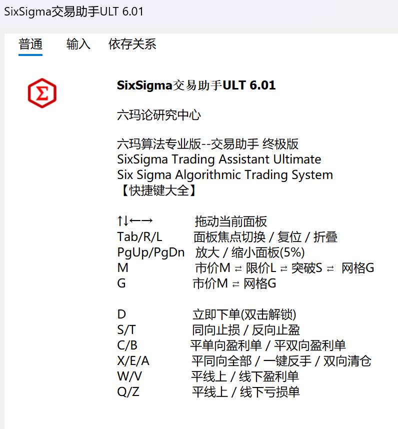Click the 【快捷键大全】 label
The height and width of the screenshot is (429, 398).
[x=156, y=190]
